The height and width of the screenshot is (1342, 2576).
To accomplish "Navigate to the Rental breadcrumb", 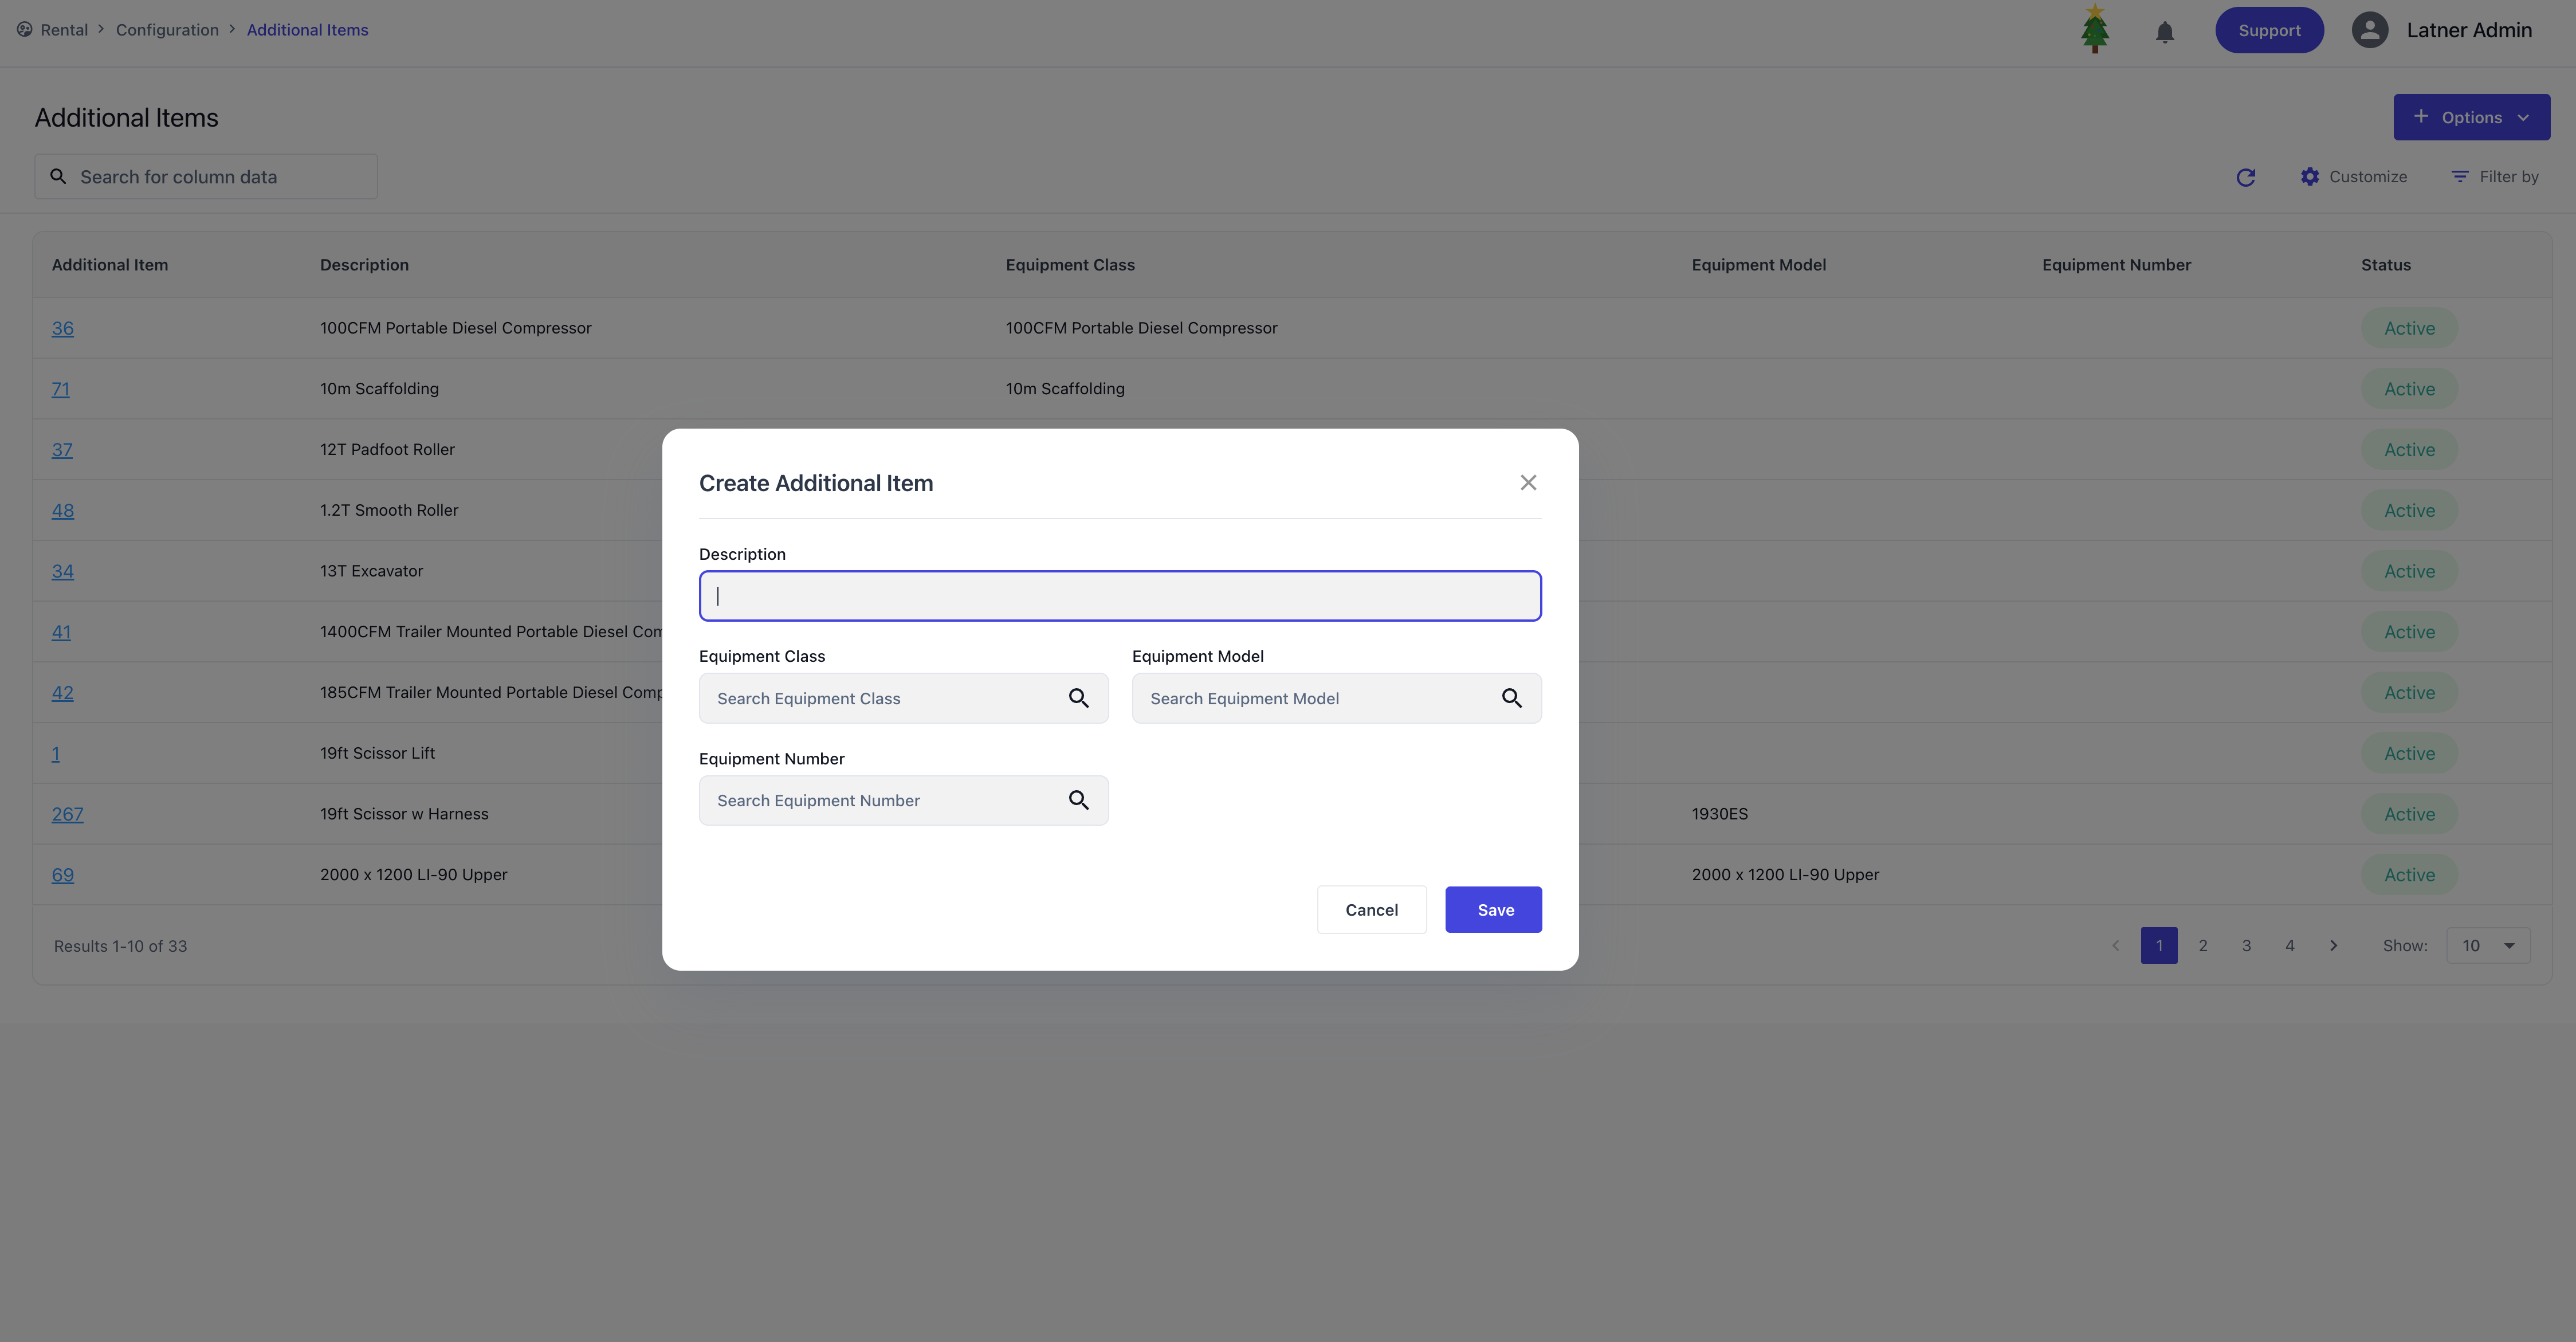I will point(64,30).
